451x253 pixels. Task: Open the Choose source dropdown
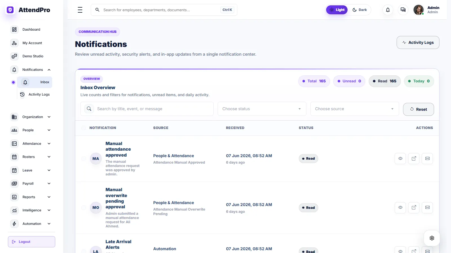pyautogui.click(x=355, y=109)
